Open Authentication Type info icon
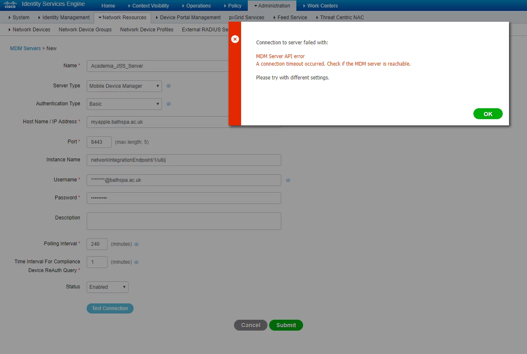 click(x=169, y=104)
